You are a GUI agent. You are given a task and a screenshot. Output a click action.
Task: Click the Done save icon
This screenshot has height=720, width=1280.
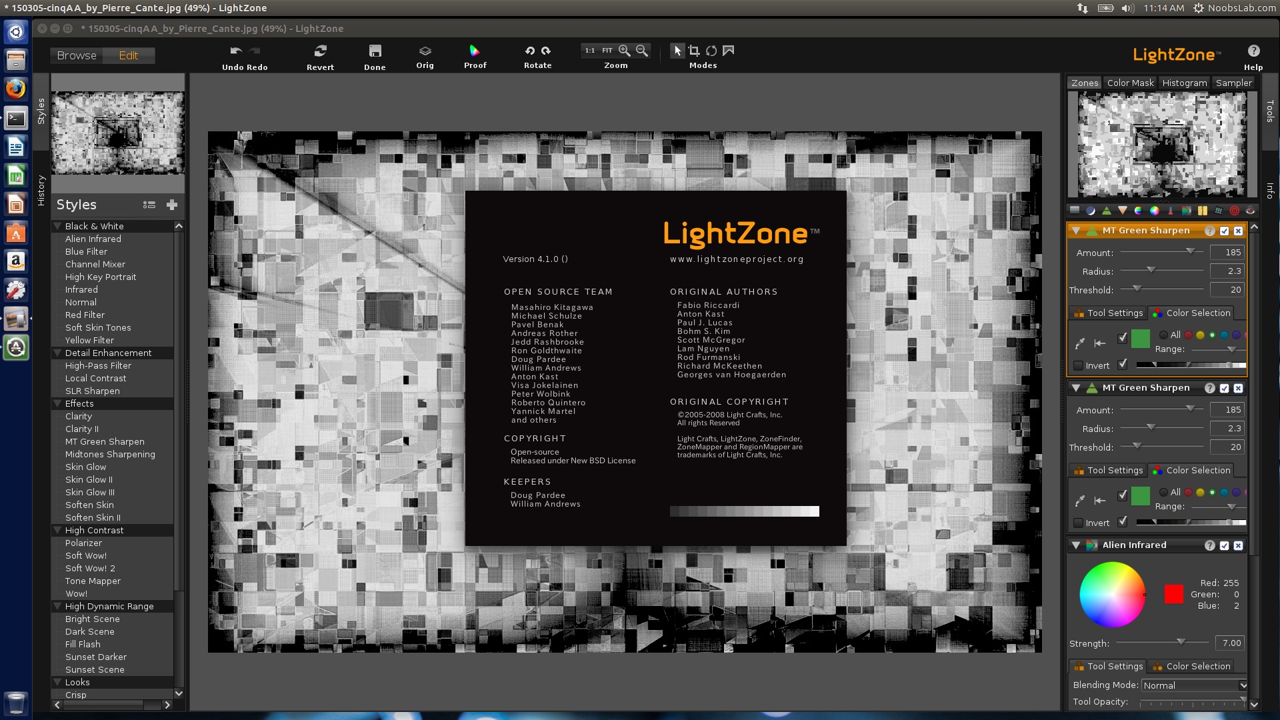(x=375, y=51)
